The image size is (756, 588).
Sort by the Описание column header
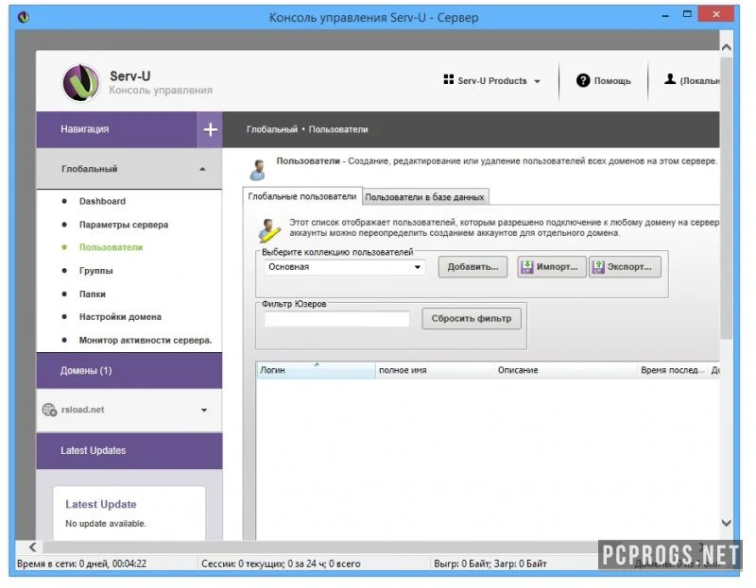(x=565, y=370)
